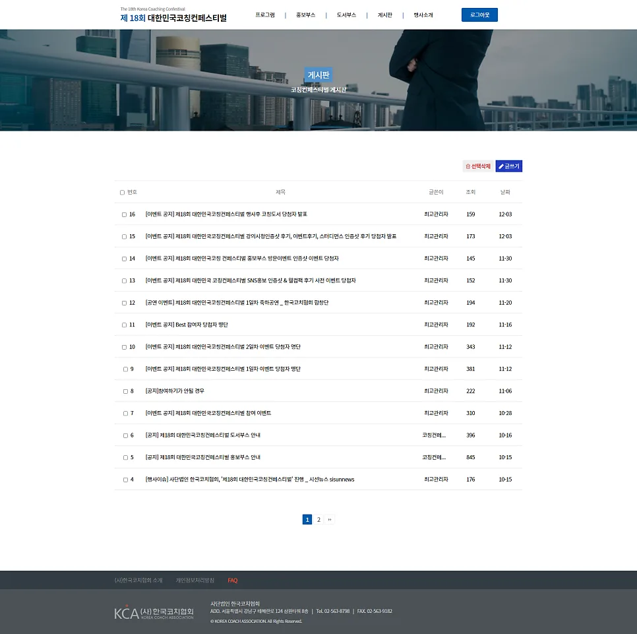Check the box for post 16
This screenshot has height=634, width=637.
[125, 214]
